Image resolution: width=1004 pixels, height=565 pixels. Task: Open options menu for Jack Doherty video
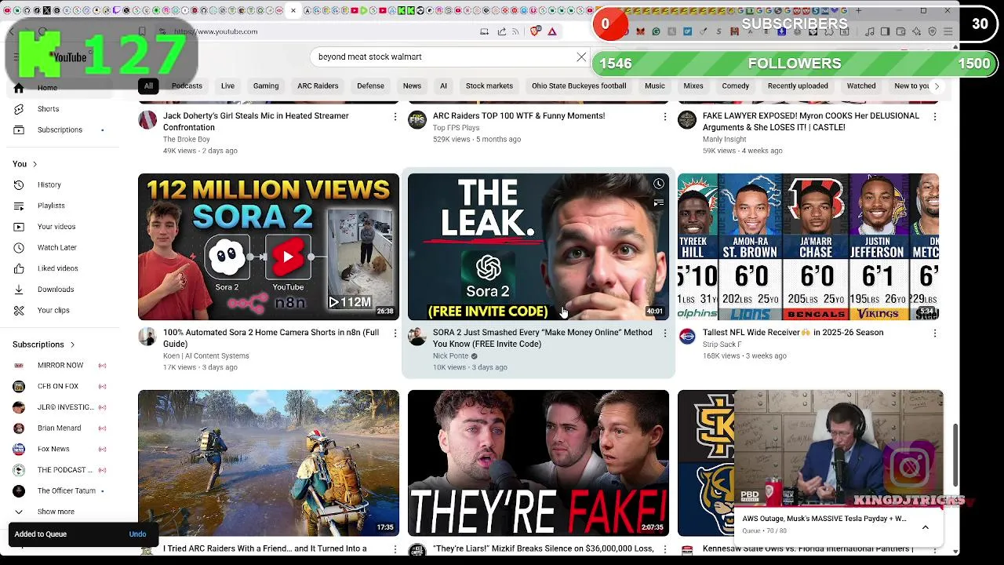coord(395,117)
